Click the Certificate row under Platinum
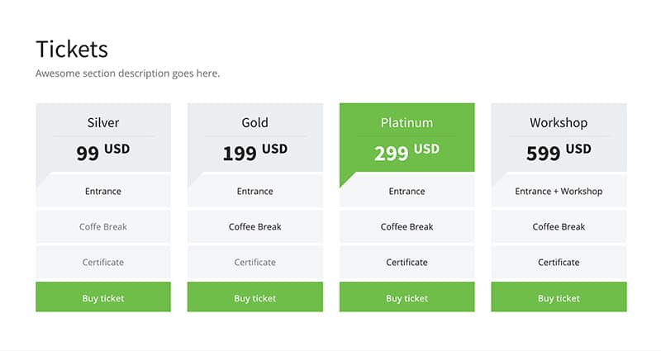The image size is (661, 351). (407, 262)
